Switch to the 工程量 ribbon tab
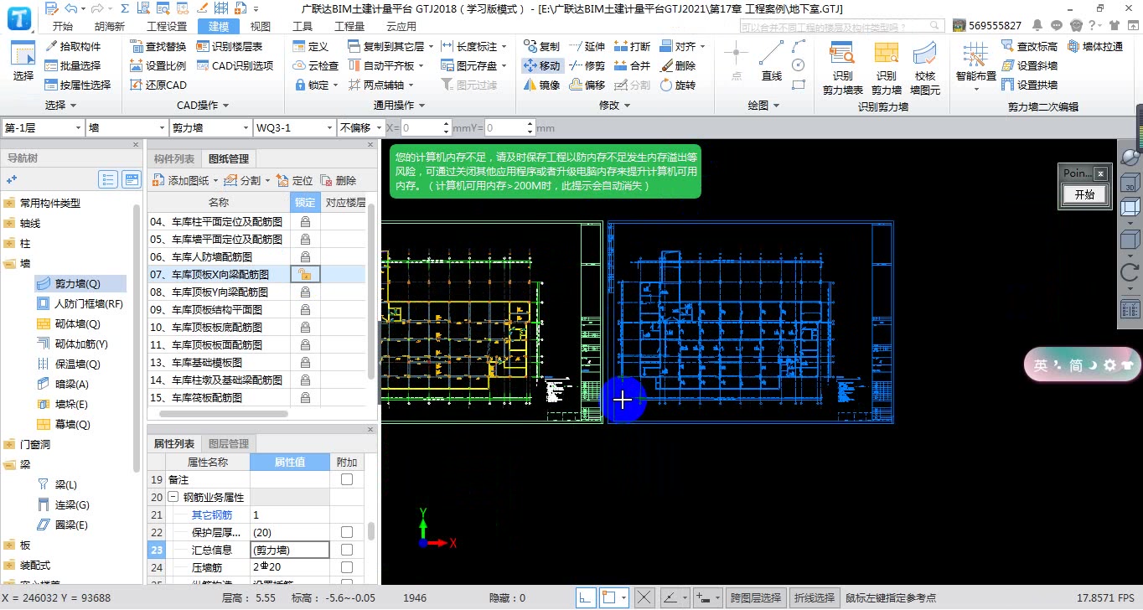1143x610 pixels. coord(349,26)
